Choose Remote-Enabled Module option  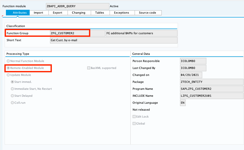(9, 68)
